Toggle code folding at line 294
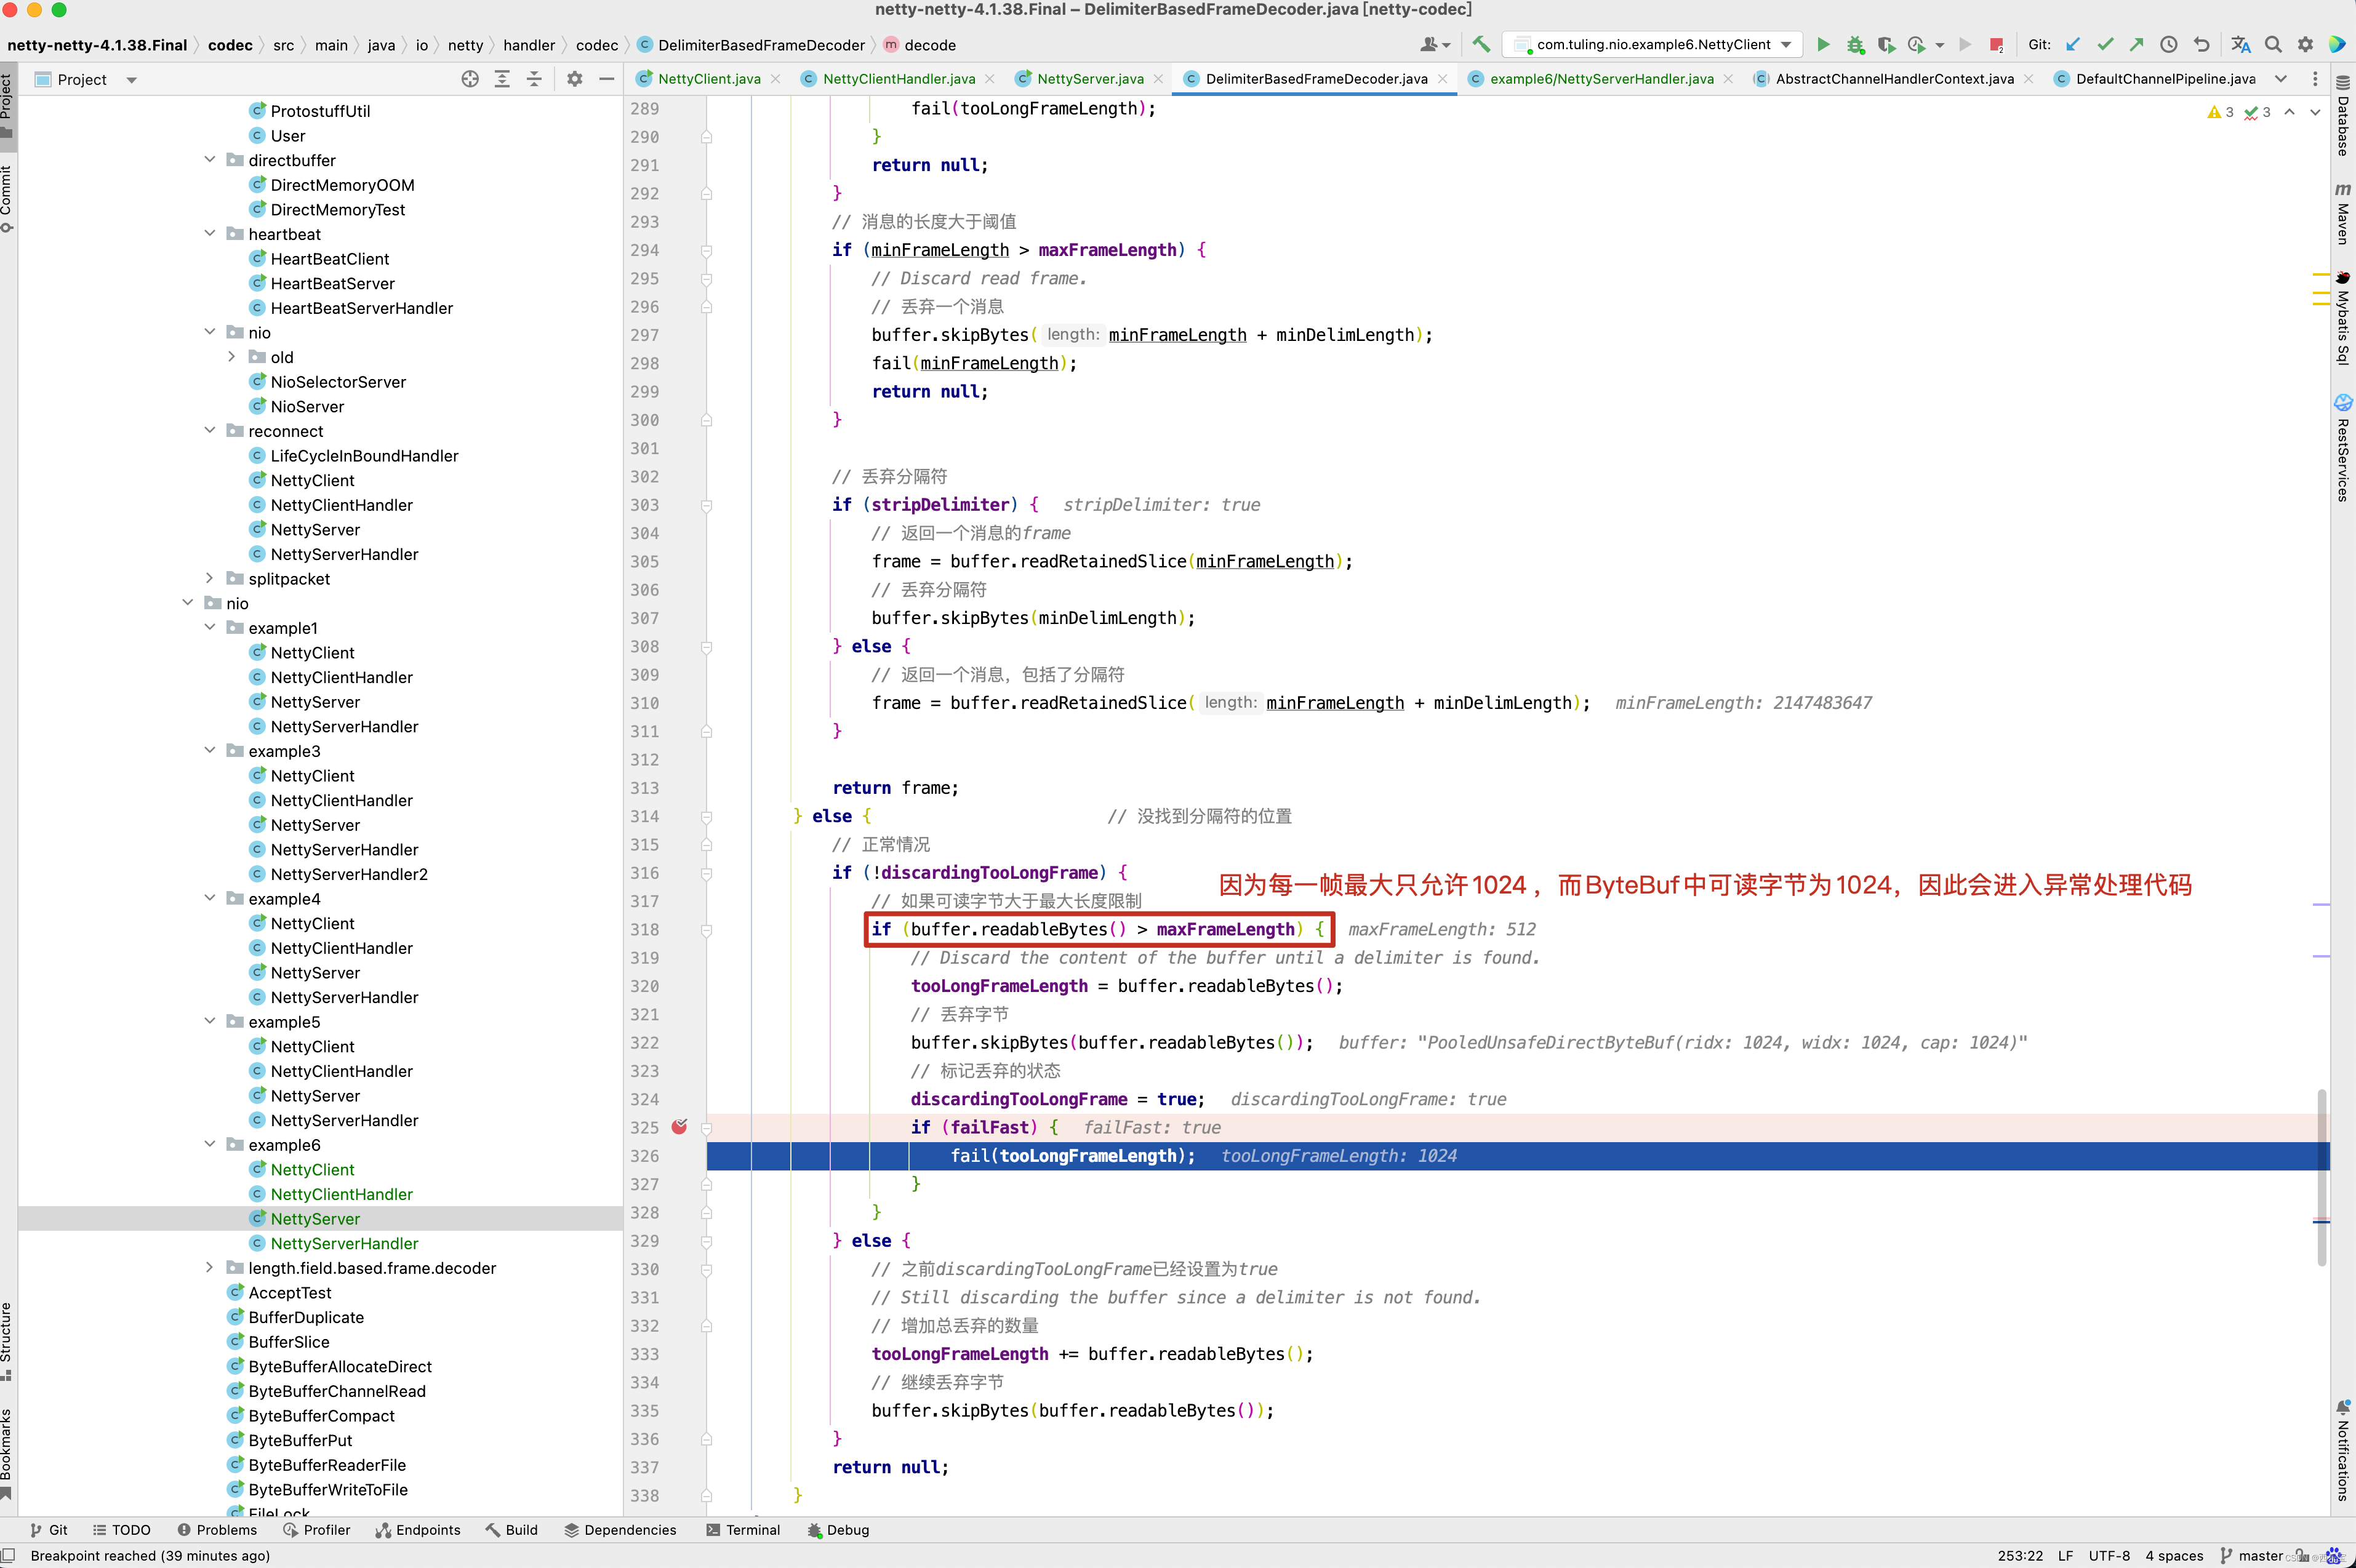This screenshot has height=1568, width=2356. (706, 251)
